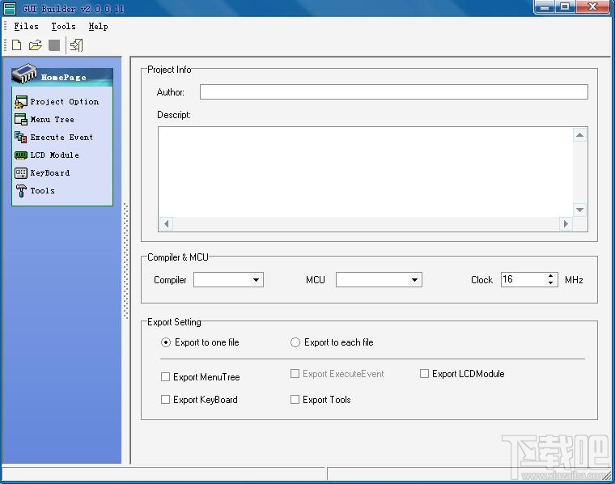Click the Project Option icon

coord(21,102)
